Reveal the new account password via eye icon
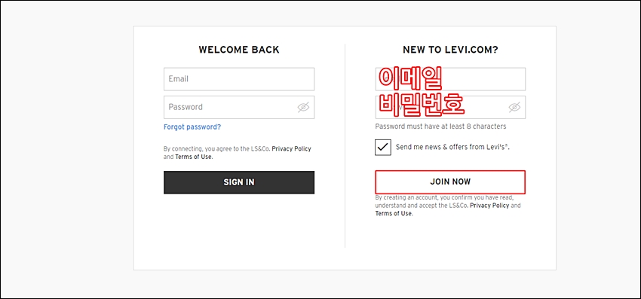Image resolution: width=641 pixels, height=299 pixels. [514, 108]
